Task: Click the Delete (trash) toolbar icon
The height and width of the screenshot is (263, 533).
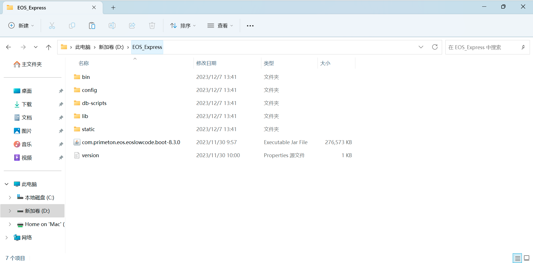Action: pos(152,26)
